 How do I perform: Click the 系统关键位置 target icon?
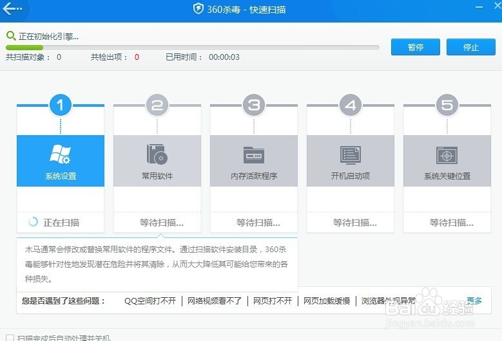[447, 155]
